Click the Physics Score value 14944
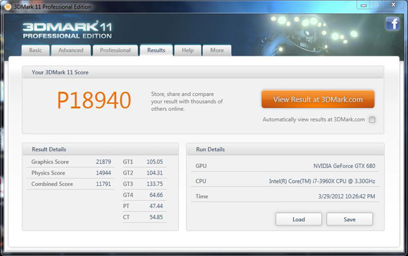The height and width of the screenshot is (256, 408). (104, 173)
